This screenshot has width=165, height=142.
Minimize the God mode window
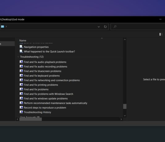tap(160, 19)
